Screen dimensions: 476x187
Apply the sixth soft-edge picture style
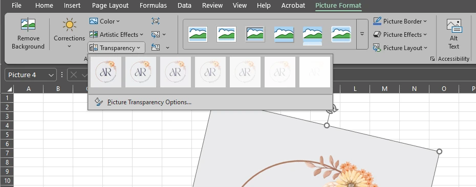click(341, 34)
